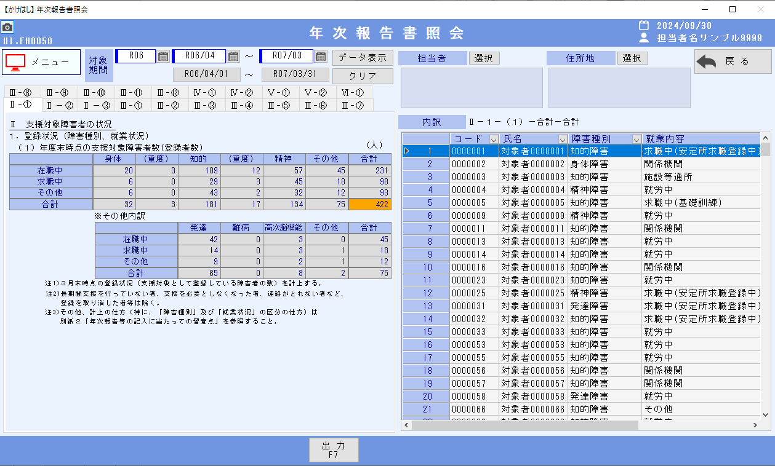Click the orange 422 total cell
The height and width of the screenshot is (466, 775).
pos(369,205)
